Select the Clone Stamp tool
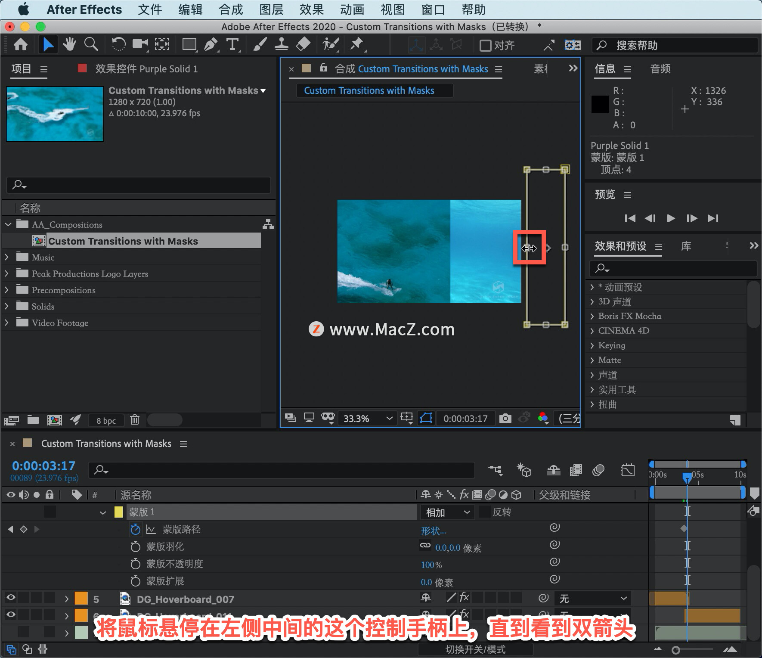Image resolution: width=762 pixels, height=658 pixels. click(282, 44)
